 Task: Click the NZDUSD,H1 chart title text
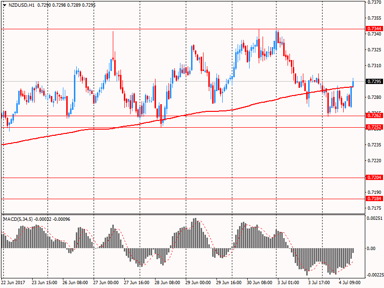(22, 5)
